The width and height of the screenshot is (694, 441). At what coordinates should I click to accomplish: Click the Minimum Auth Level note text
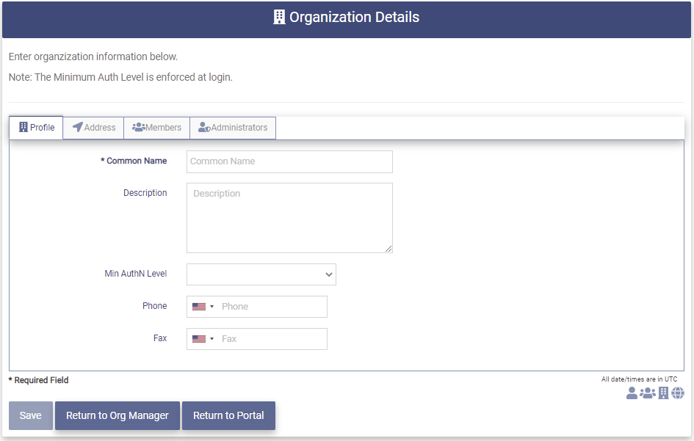[120, 77]
